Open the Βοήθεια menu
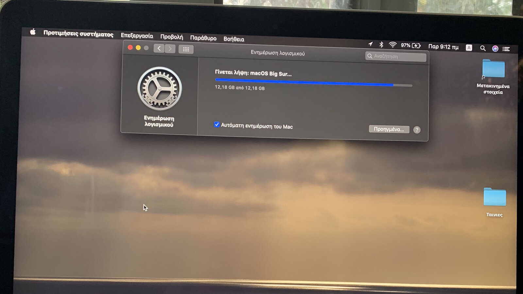This screenshot has width=523, height=294. (x=234, y=39)
